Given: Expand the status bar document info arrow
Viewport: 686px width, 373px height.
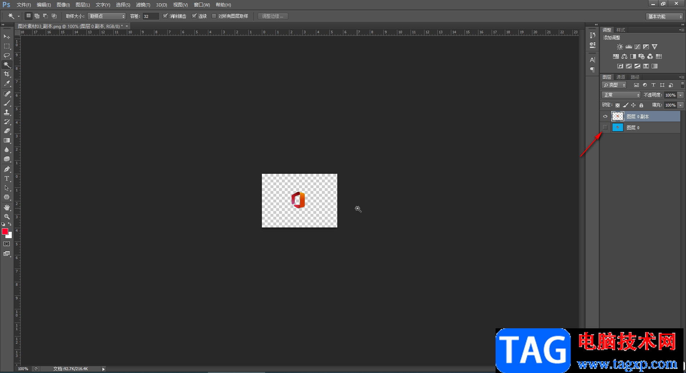Looking at the screenshot, I should tap(103, 369).
